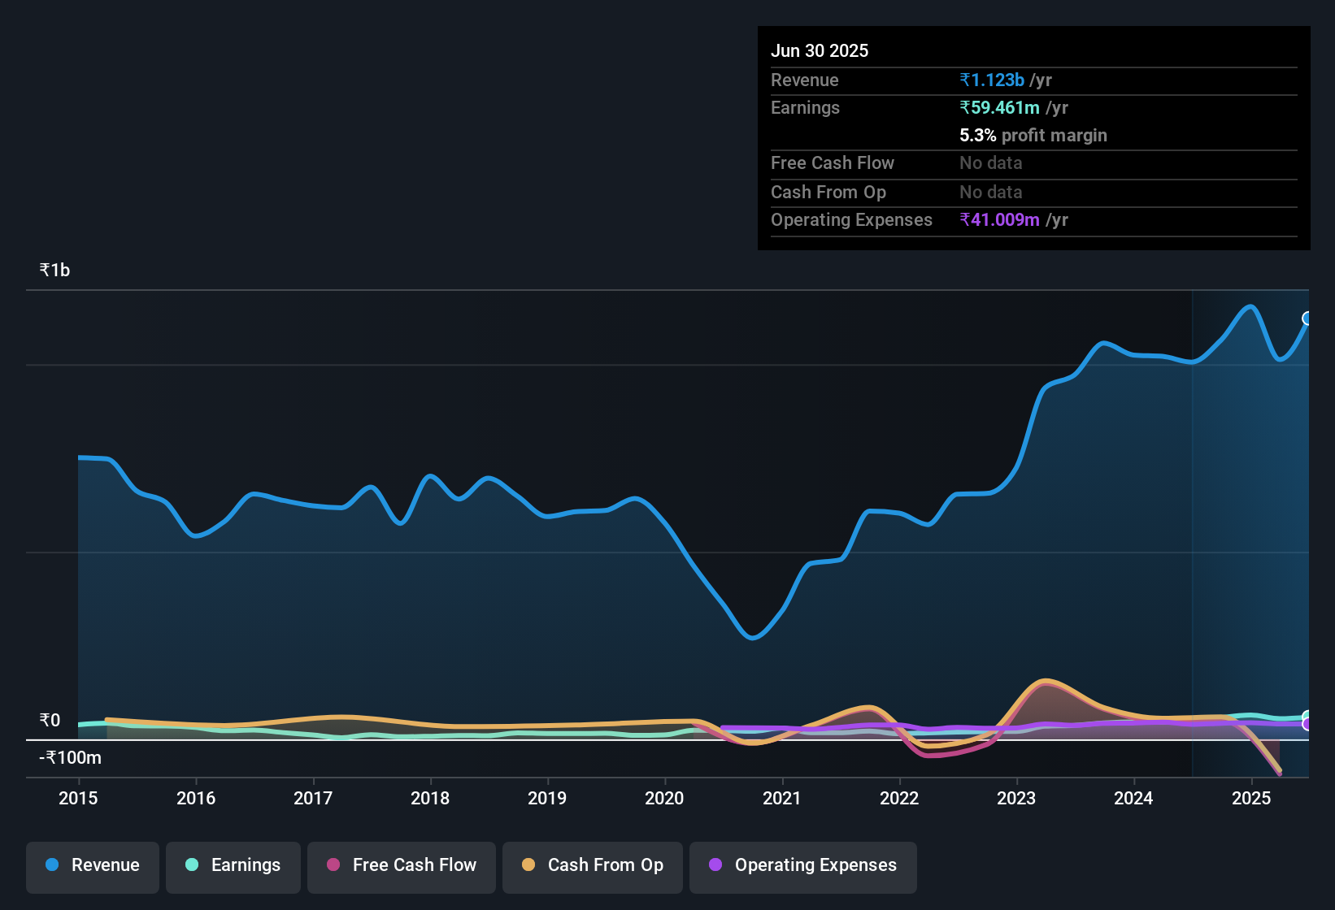
Task: Click the orange Cash From Op dot
Action: pyautogui.click(x=528, y=864)
